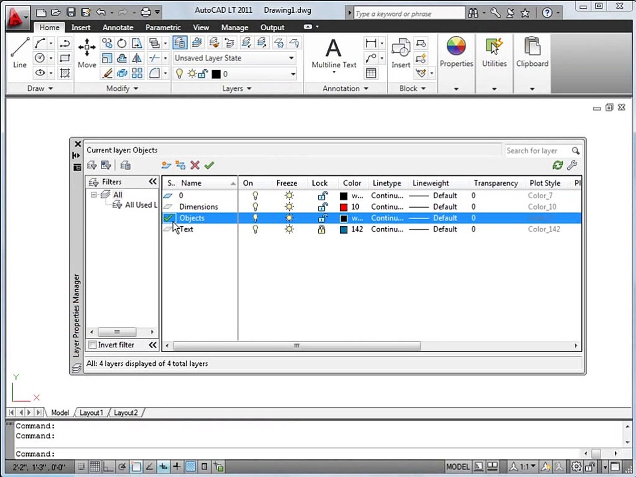Open the Properties color wheel panel
The width and height of the screenshot is (636, 477).
456,52
